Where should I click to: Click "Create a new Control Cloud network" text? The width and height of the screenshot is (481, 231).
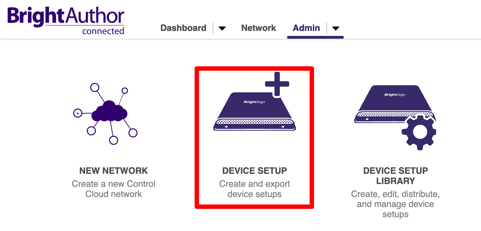(x=114, y=189)
